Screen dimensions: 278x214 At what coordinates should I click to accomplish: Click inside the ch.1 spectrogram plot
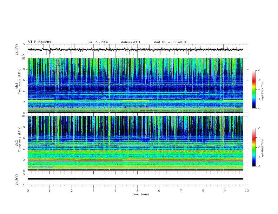coord(137,85)
